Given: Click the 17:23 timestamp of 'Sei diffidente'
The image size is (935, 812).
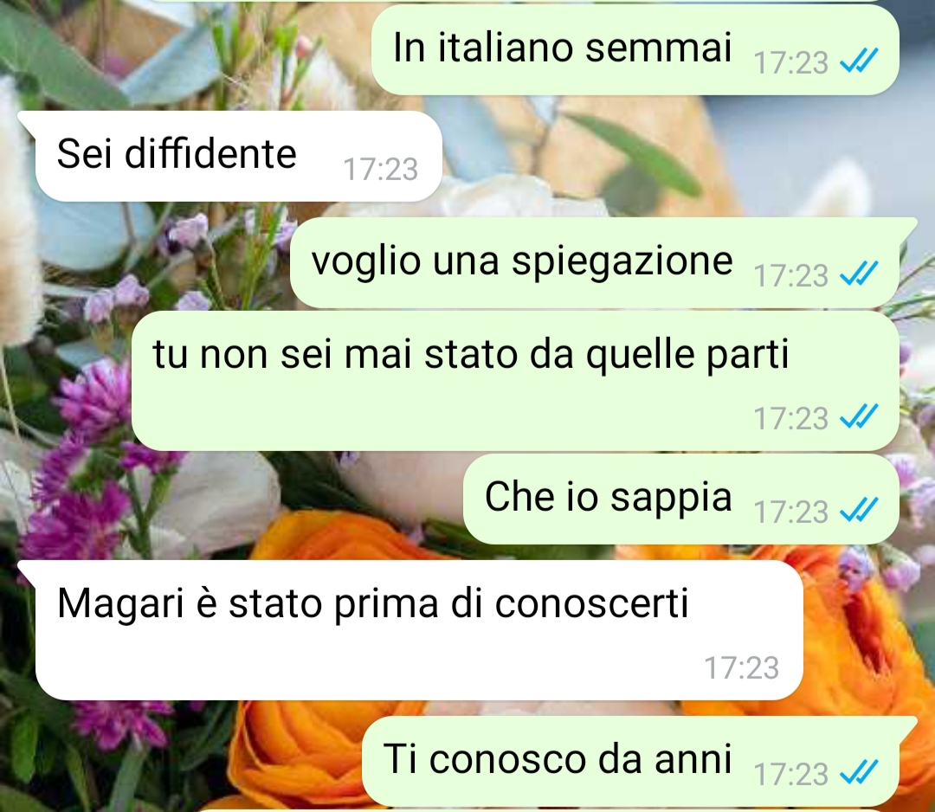Looking at the screenshot, I should [x=380, y=170].
